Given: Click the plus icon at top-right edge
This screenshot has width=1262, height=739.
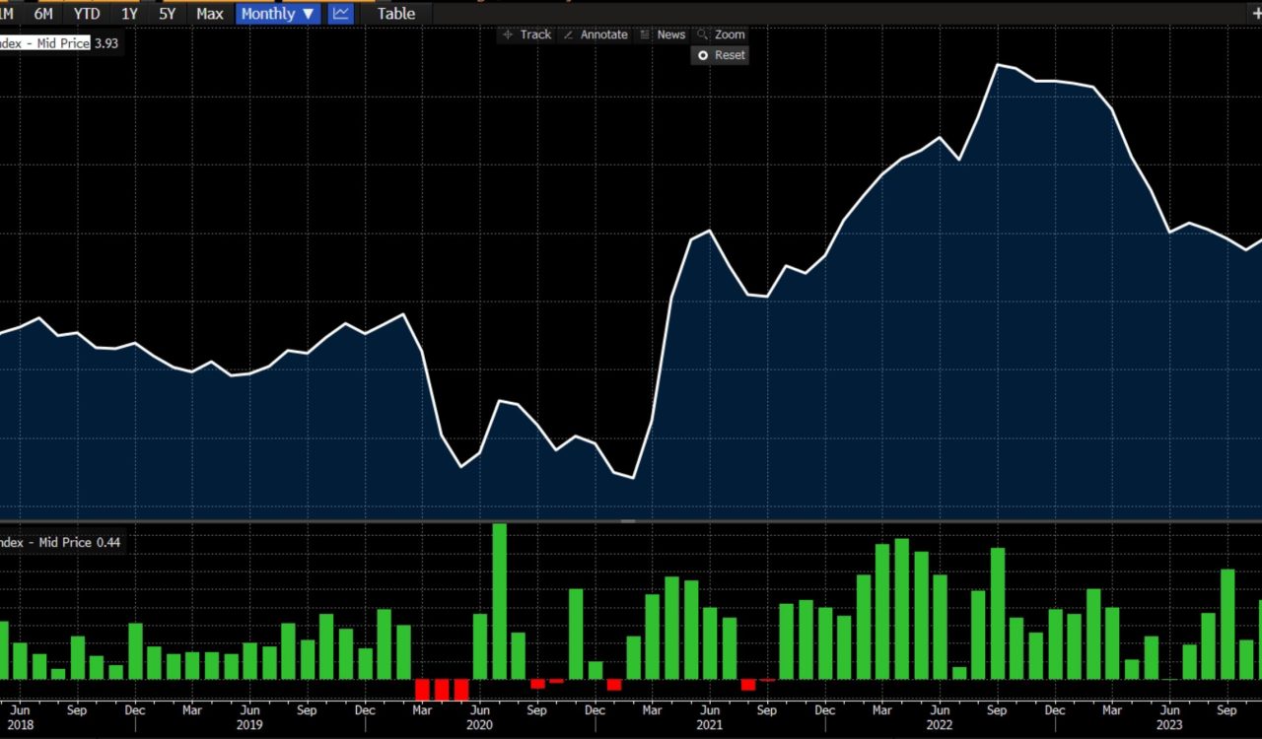Looking at the screenshot, I should point(1256,14).
